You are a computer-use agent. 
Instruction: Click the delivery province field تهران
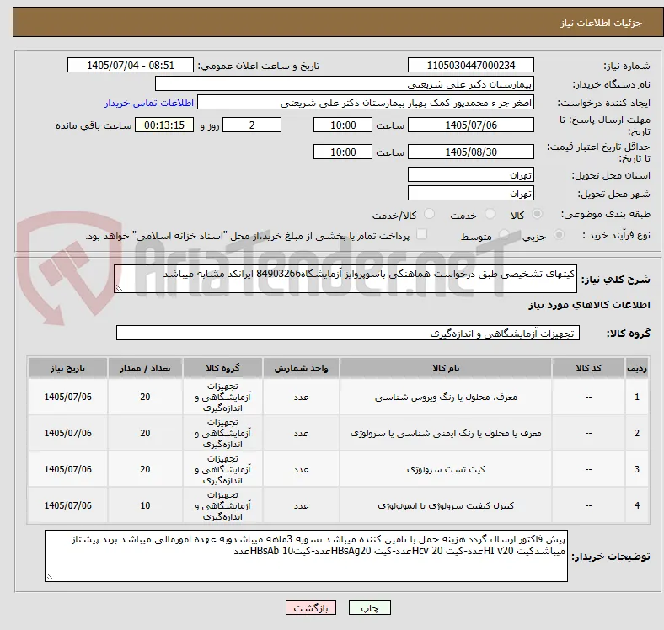pos(470,174)
